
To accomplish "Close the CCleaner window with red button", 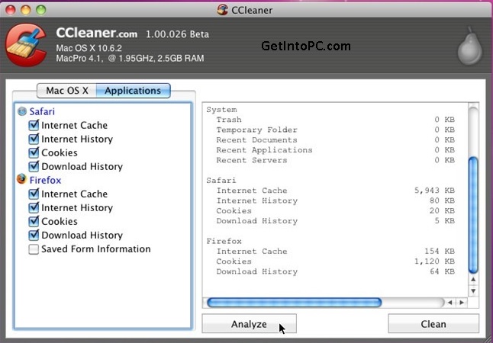I will tap(11, 10).
